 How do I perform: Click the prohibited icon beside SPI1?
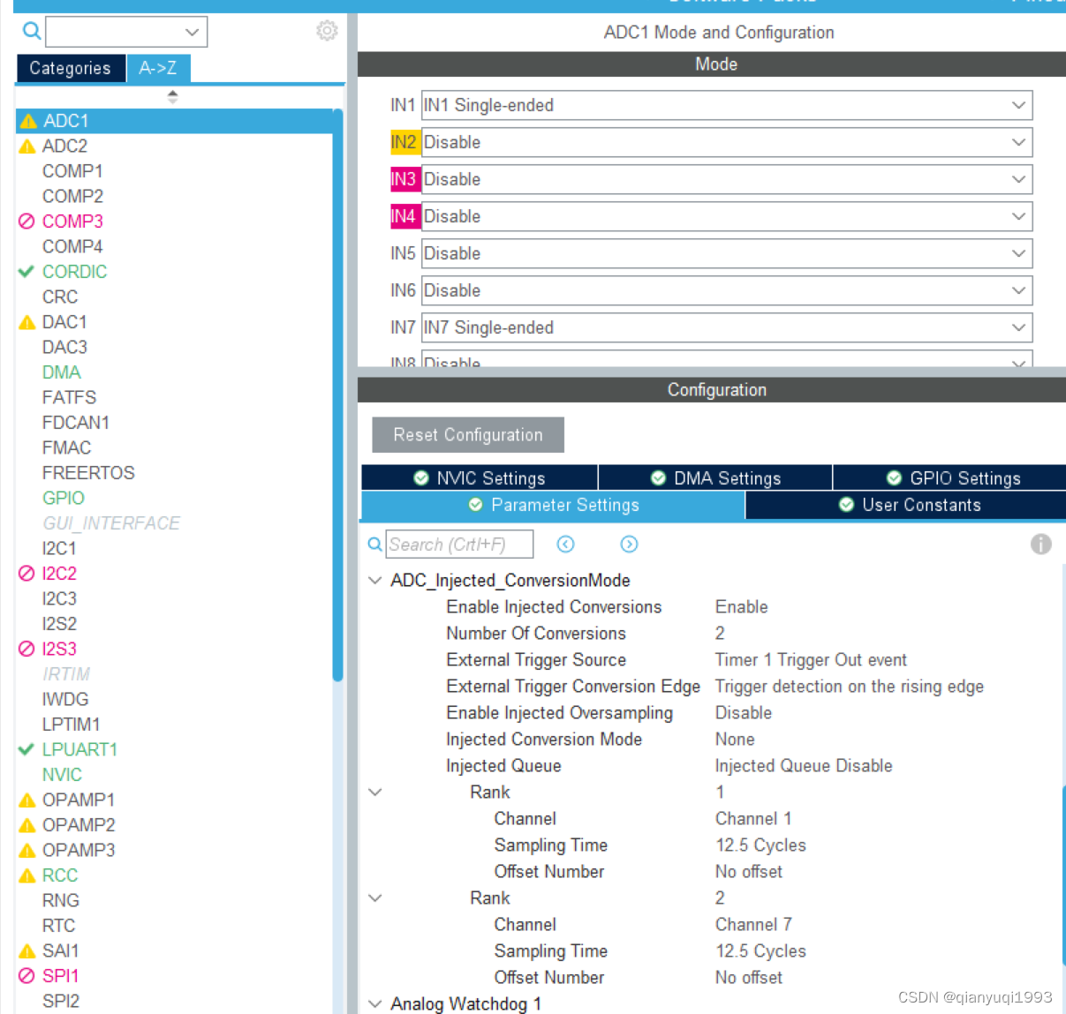27,975
